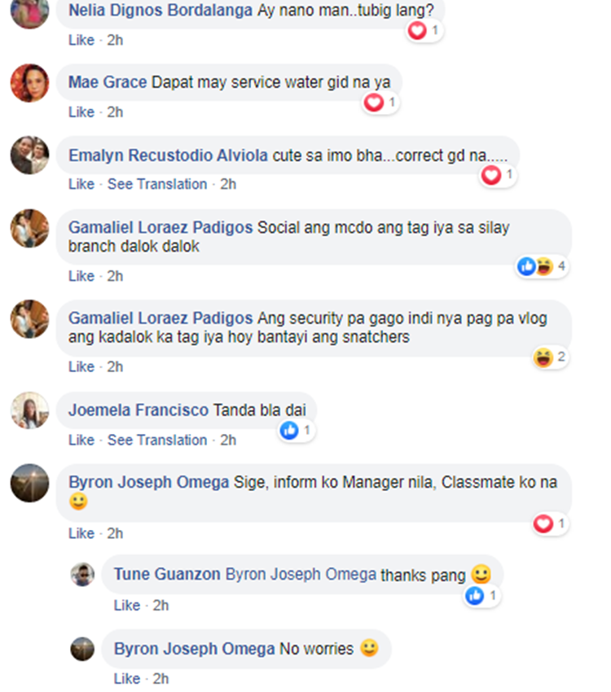The image size is (611, 692).
Task: Click the mentioned Byron Joseph Omega tag in Tune's reply
Action: (301, 574)
